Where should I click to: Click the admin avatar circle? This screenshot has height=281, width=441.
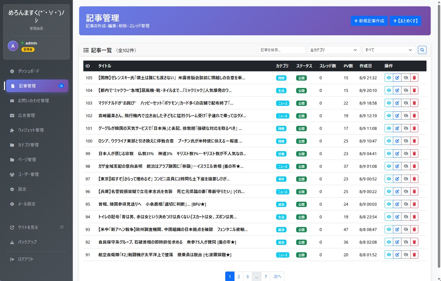coord(13,46)
